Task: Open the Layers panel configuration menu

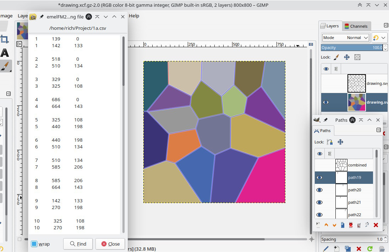Action: pos(386,25)
